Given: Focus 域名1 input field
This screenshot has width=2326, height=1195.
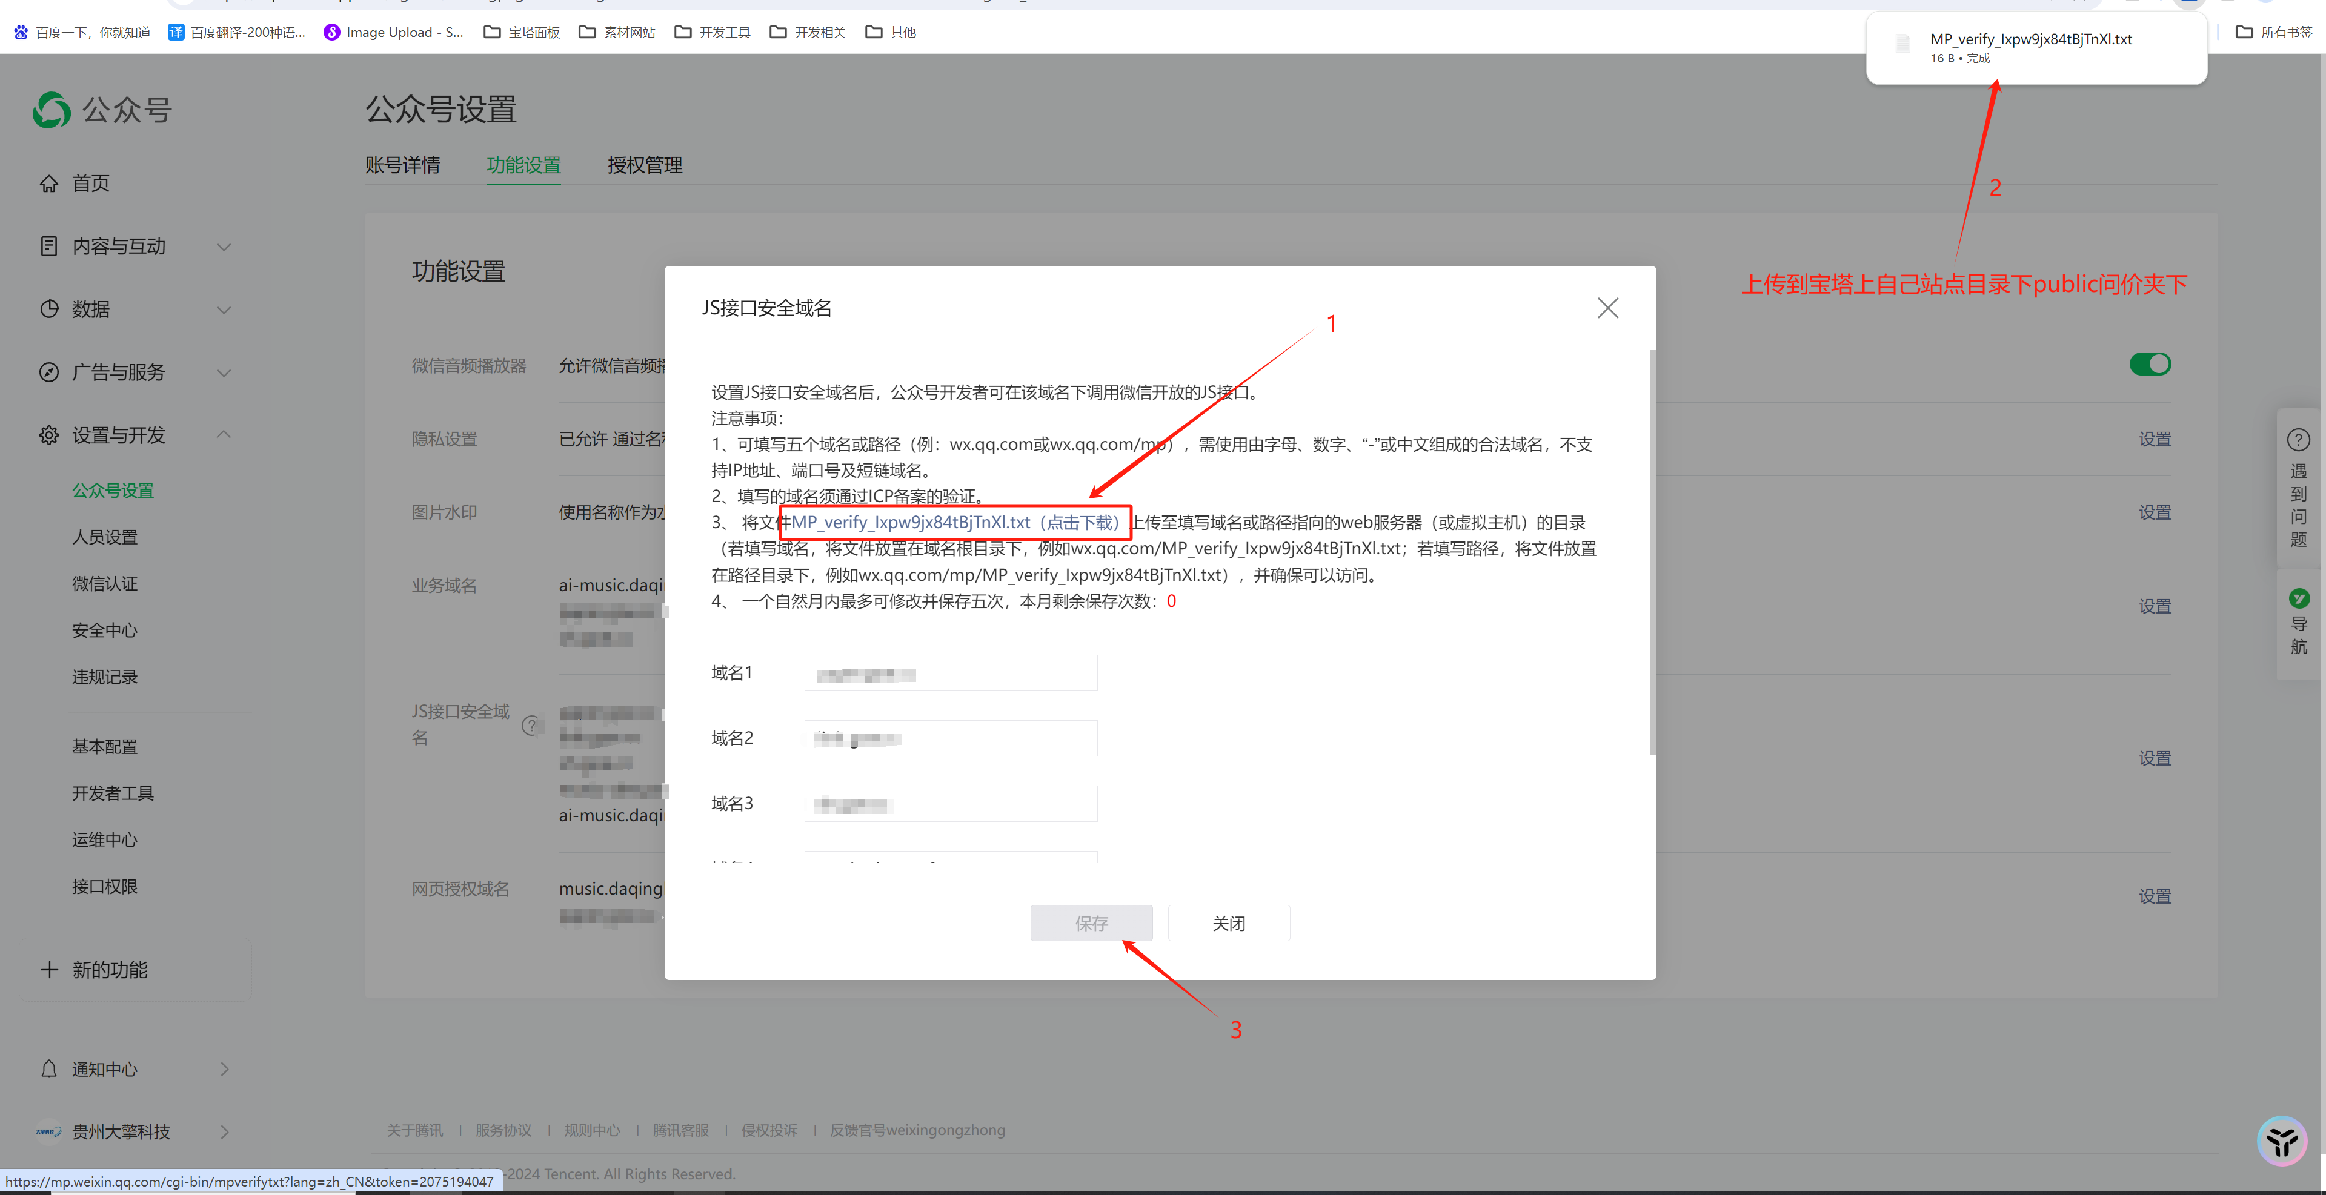Looking at the screenshot, I should pyautogui.click(x=950, y=674).
